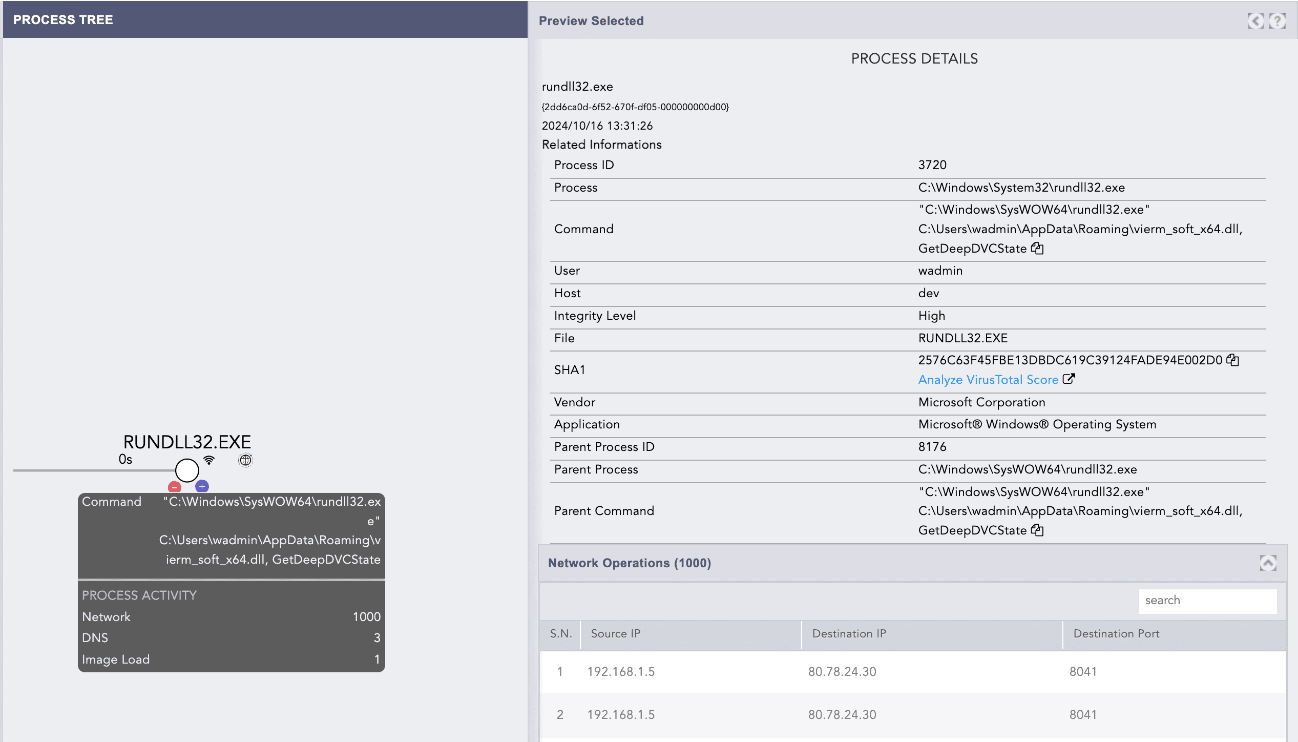Click the 0s time label on tree
The height and width of the screenshot is (742, 1298).
pos(125,459)
